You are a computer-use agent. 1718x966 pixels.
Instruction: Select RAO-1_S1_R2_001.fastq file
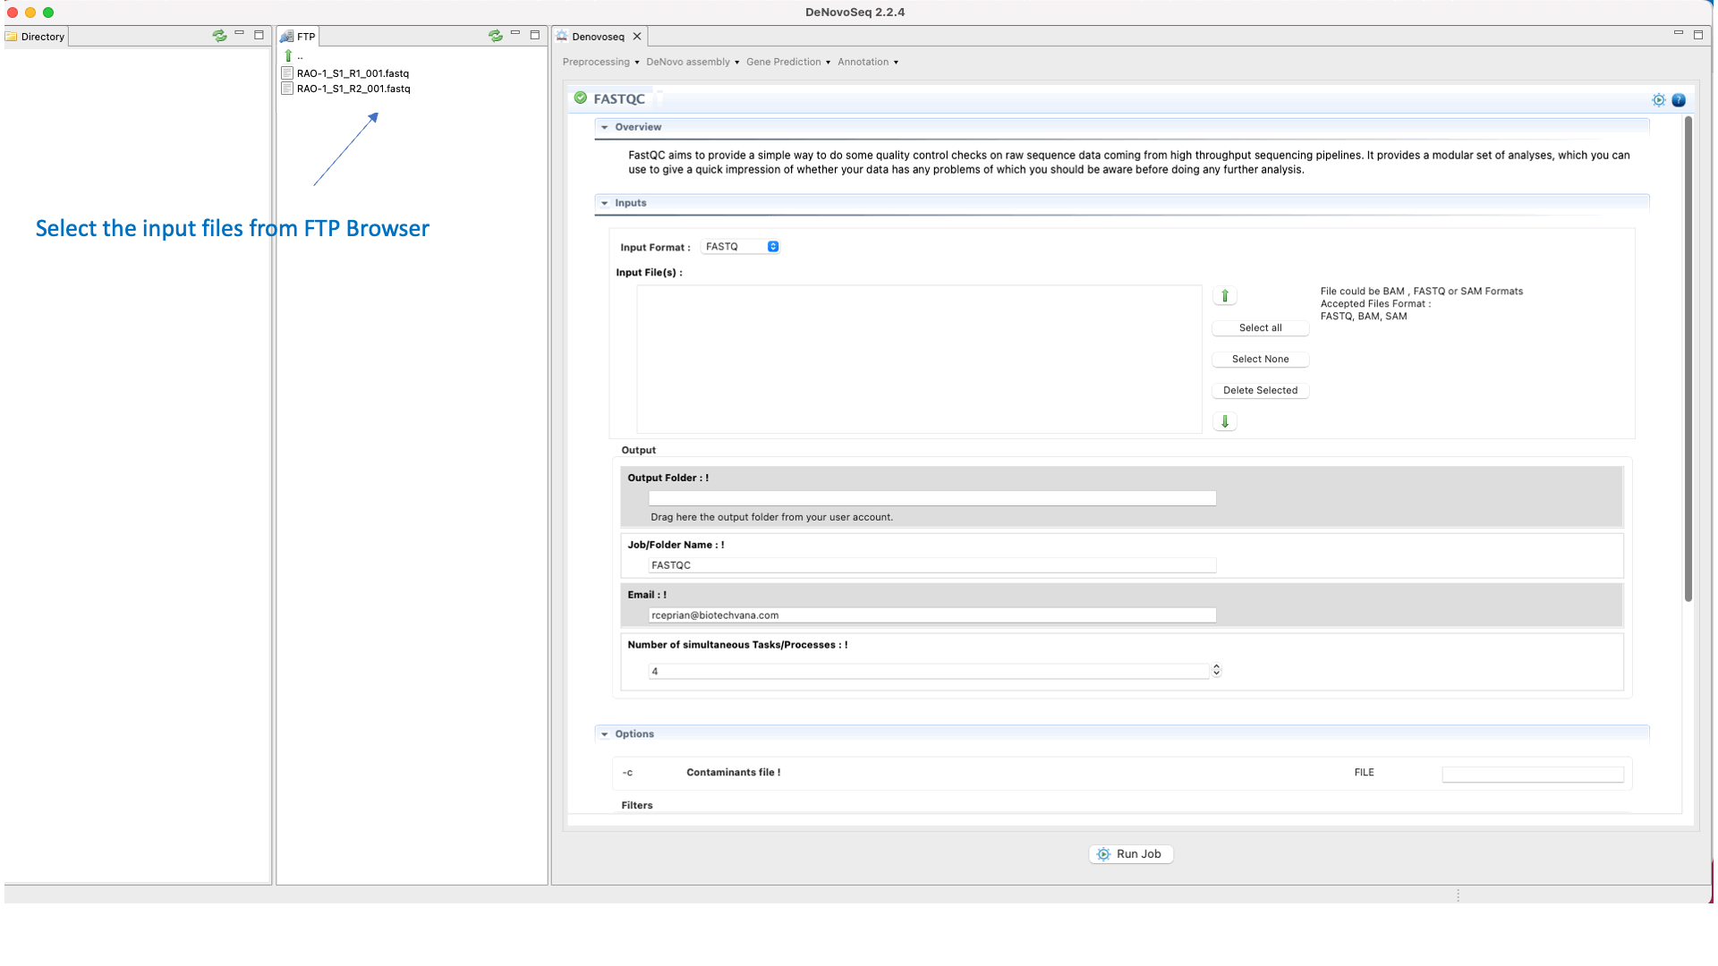353,89
